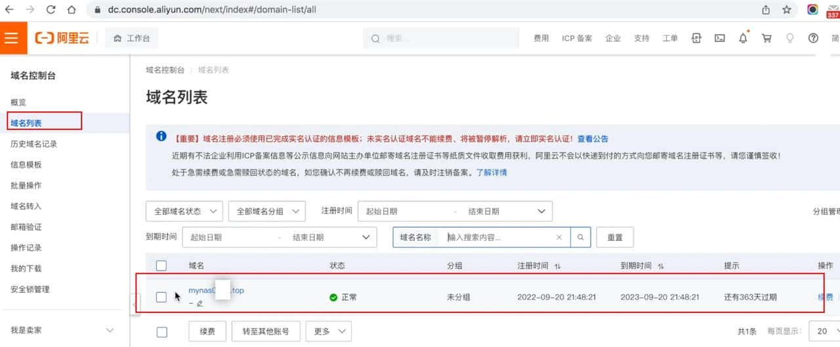Open the help question mark icon
Viewport: 840px width, 347px height.
[x=814, y=39]
